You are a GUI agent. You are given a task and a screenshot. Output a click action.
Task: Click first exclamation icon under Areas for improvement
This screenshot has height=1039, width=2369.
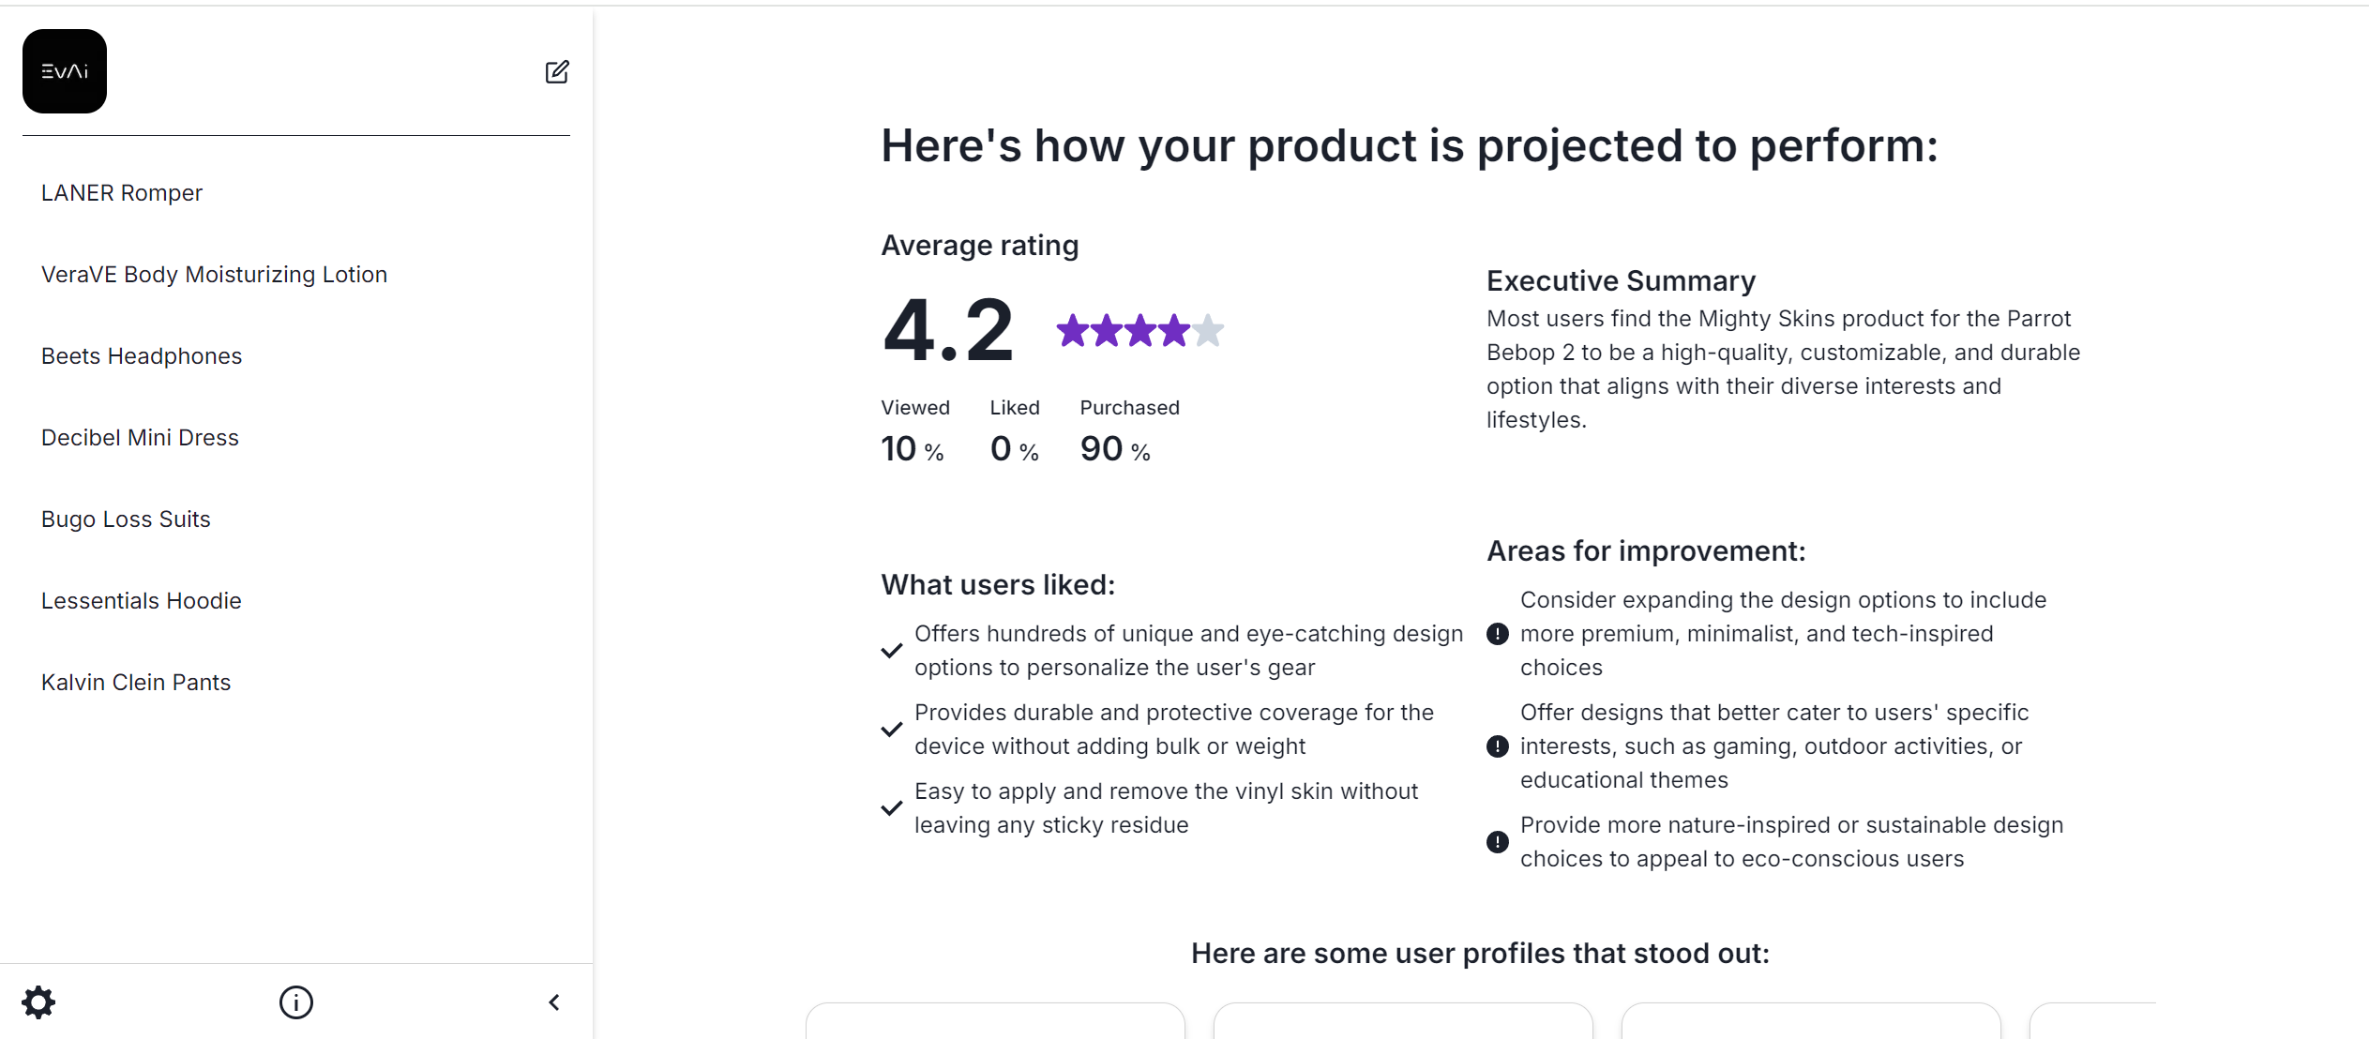(1498, 634)
